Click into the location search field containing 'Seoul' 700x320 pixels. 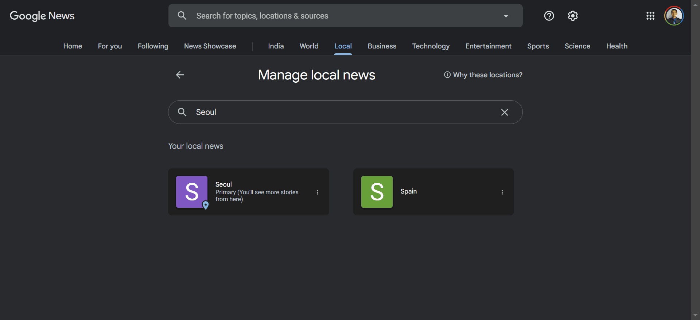click(345, 112)
